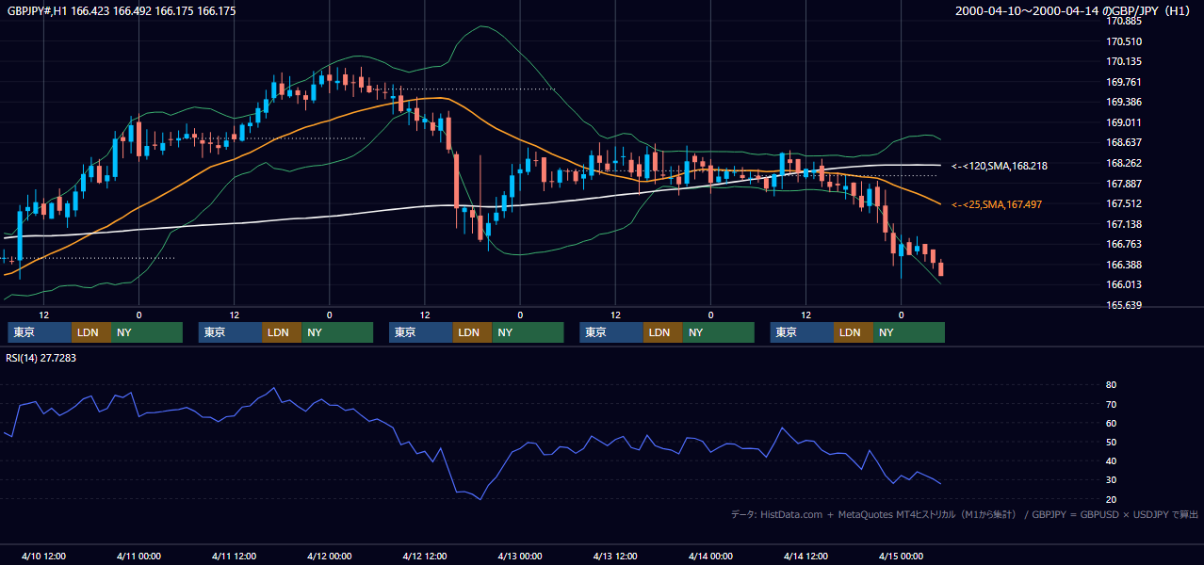The image size is (1204, 565).
Task: Click price axis value 167.512
Action: click(x=1124, y=203)
